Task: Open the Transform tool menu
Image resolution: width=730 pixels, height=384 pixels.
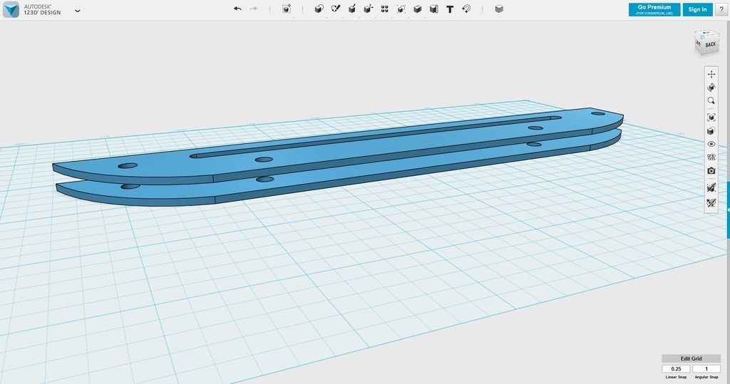Action: 287,9
